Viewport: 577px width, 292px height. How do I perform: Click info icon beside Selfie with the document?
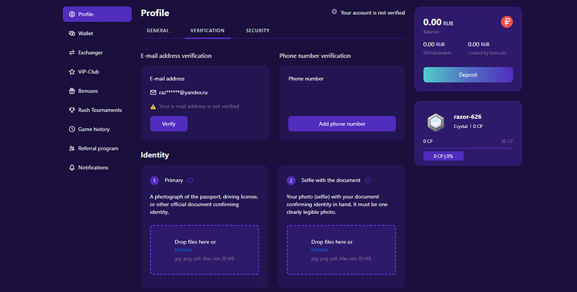[368, 180]
